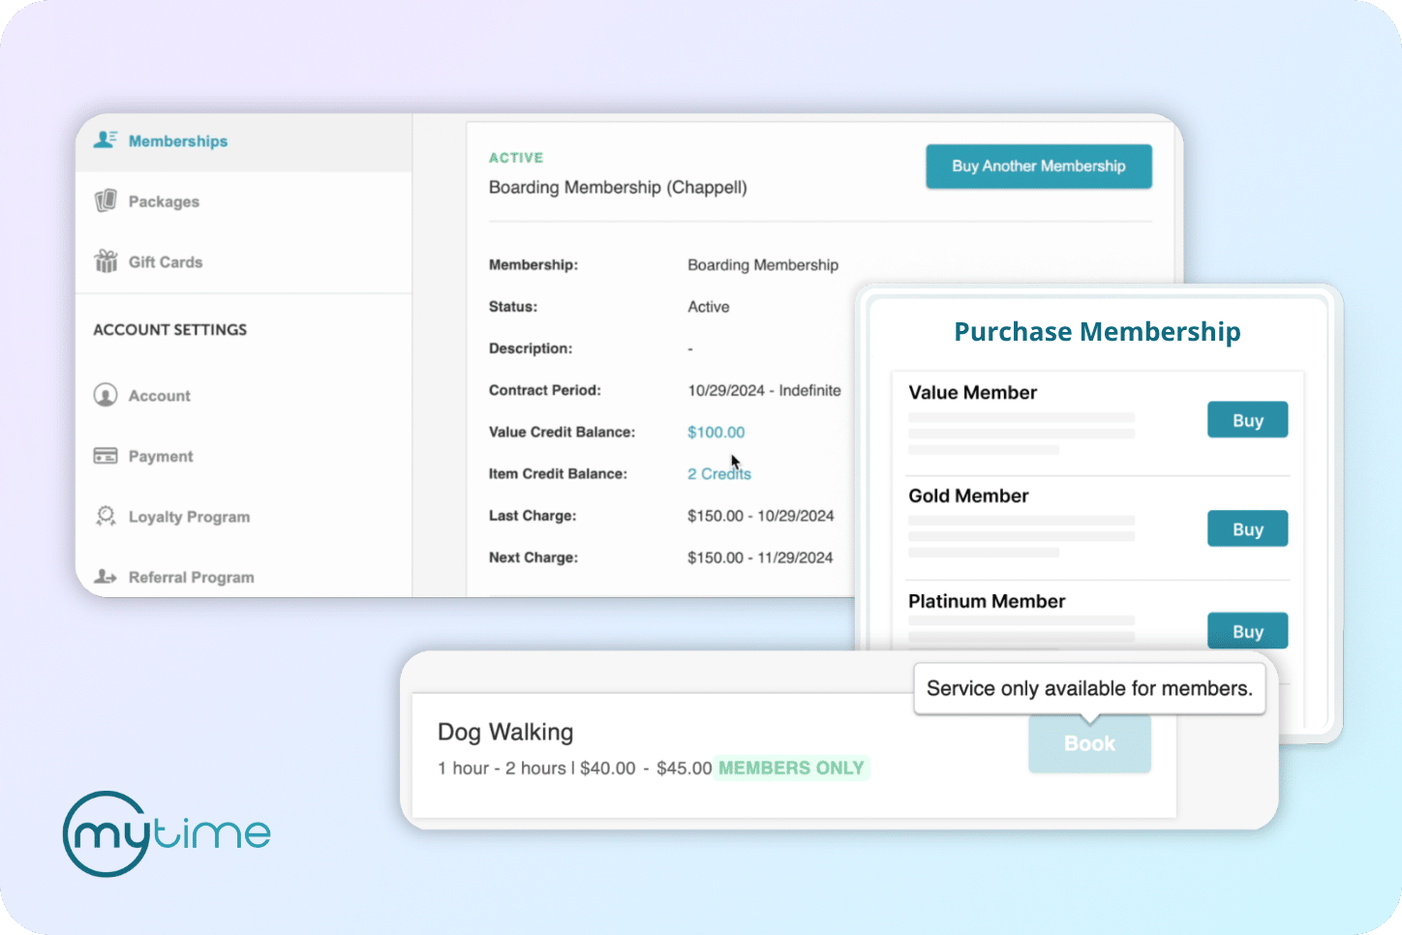Click the Account profile icon

coord(106,395)
